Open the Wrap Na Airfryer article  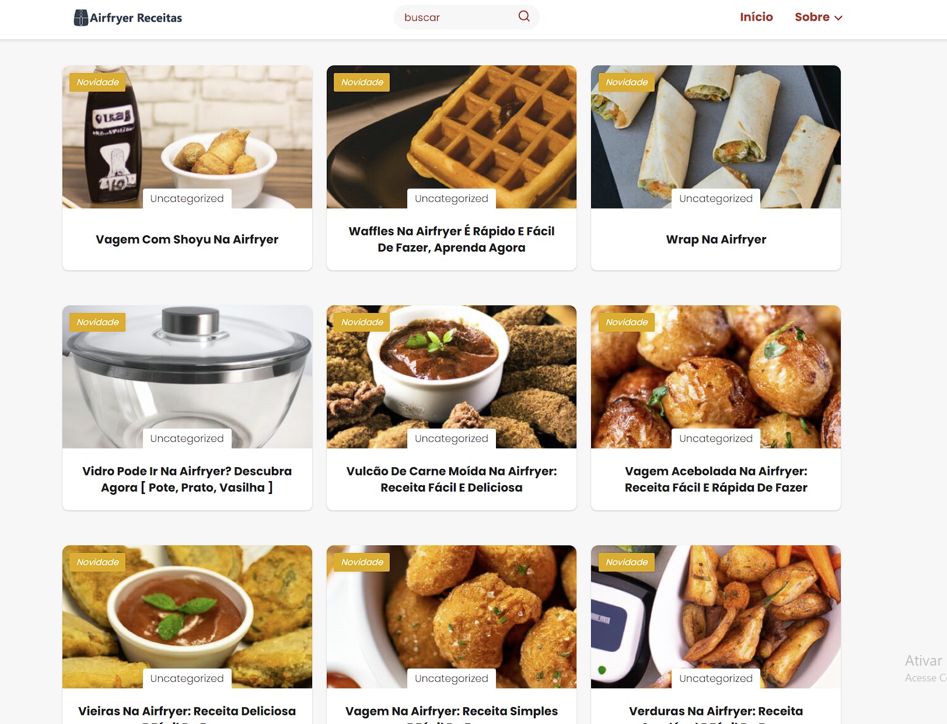click(716, 239)
